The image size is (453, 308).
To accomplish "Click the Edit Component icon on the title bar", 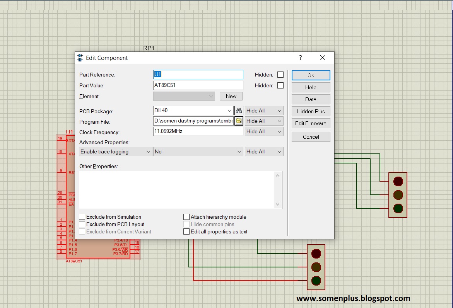I will [x=80, y=57].
